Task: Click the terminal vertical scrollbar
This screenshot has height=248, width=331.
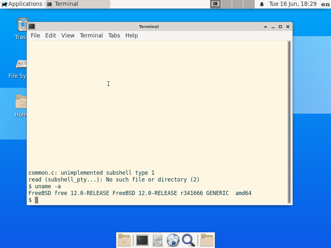Action: [289, 122]
